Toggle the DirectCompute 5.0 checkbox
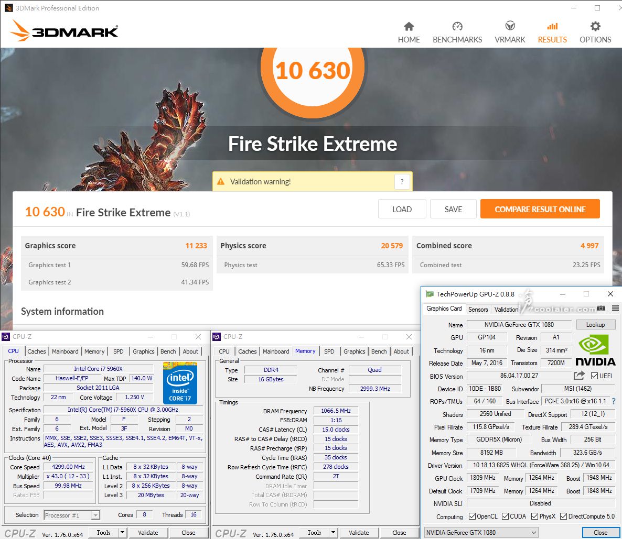The width and height of the screenshot is (622, 539). (563, 516)
